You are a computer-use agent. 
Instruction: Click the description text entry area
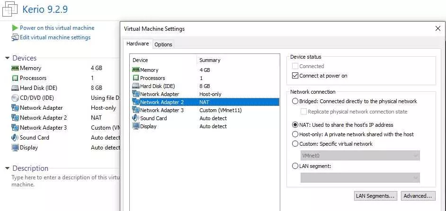[x=65, y=181]
